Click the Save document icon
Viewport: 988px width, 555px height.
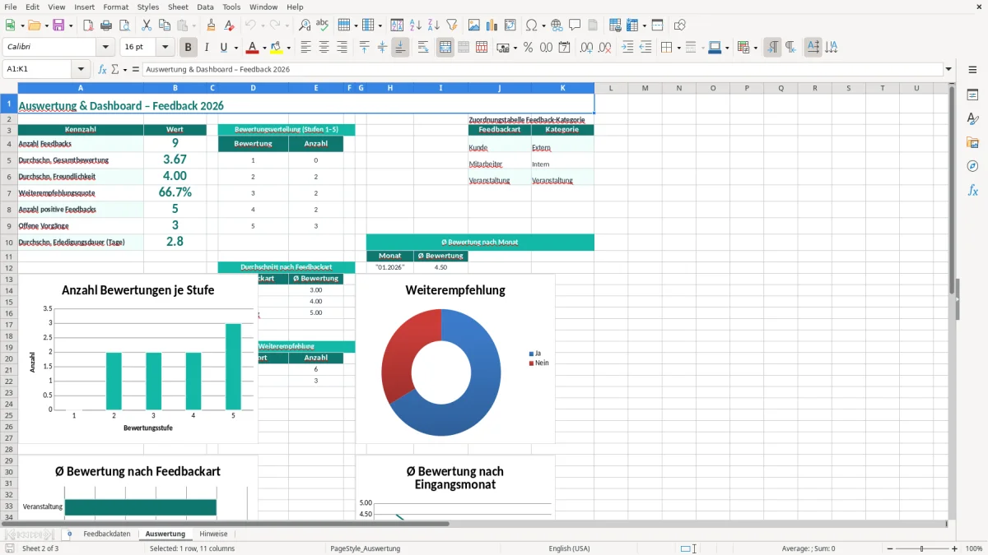point(58,25)
